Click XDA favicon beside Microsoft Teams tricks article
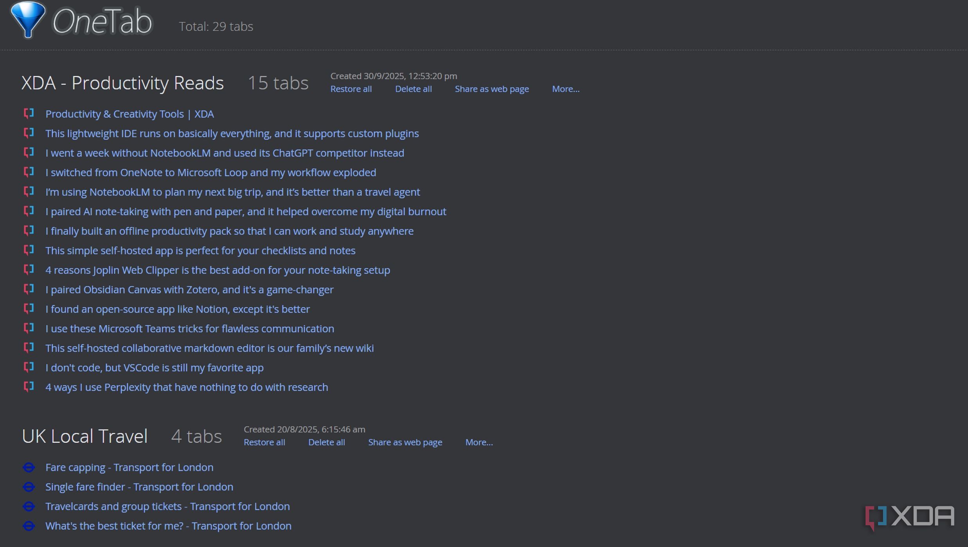 29,328
